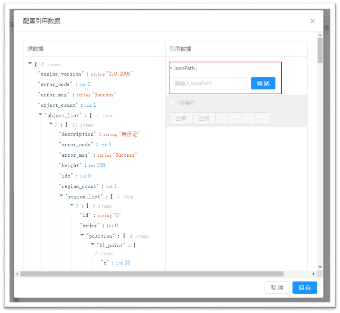Collapse region_list index 0 with 6 items
The width and height of the screenshot is (340, 313).
(72, 204)
